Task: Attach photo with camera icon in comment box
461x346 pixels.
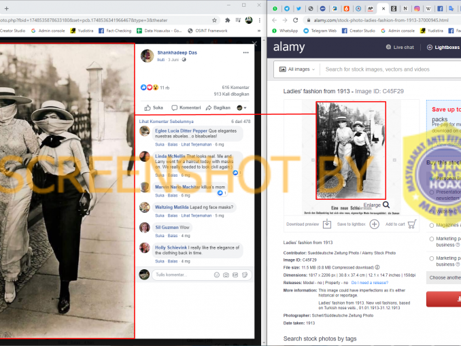Action: (x=226, y=275)
